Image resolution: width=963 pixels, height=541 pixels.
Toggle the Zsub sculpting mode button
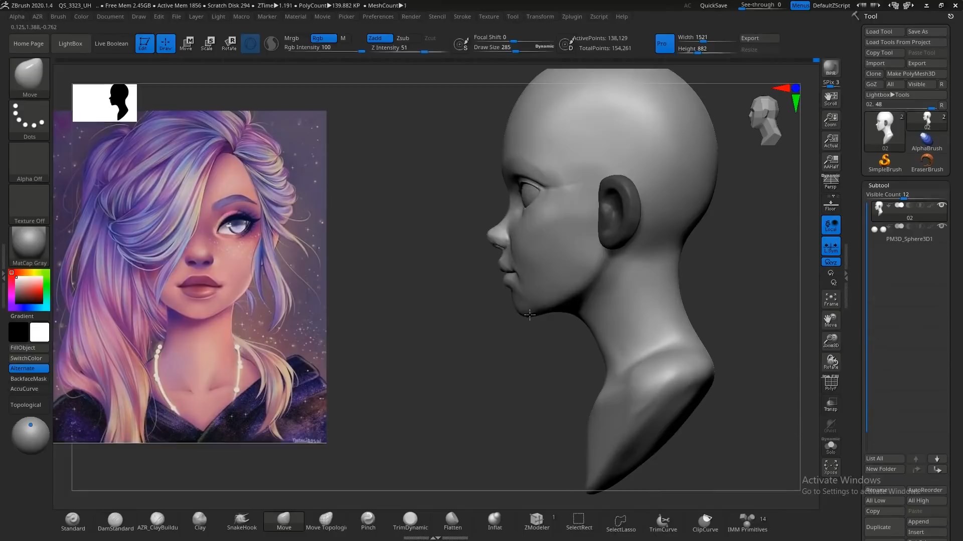coord(403,38)
